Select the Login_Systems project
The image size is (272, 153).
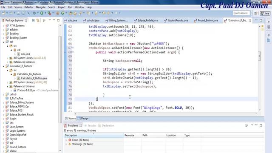point(17,131)
